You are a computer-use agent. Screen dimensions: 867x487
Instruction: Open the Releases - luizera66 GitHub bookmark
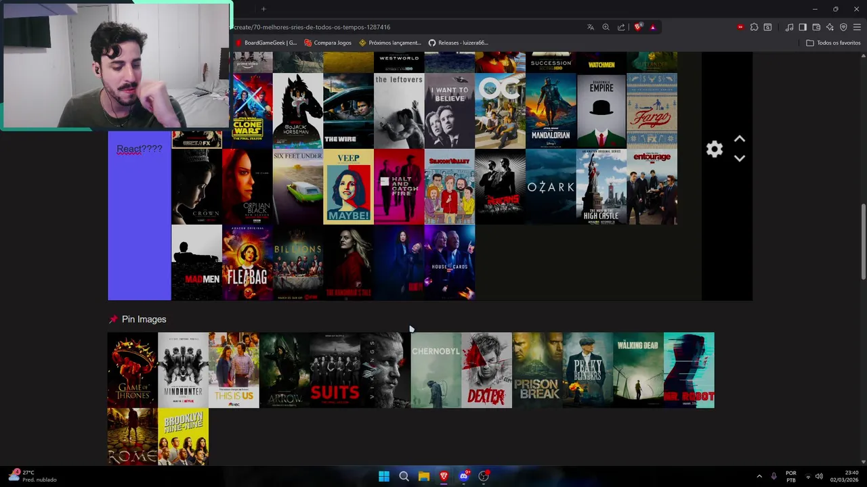458,43
